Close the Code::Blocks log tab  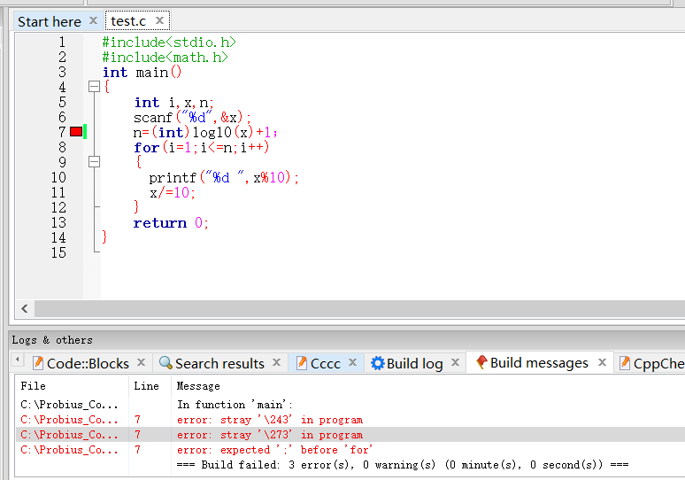point(141,362)
